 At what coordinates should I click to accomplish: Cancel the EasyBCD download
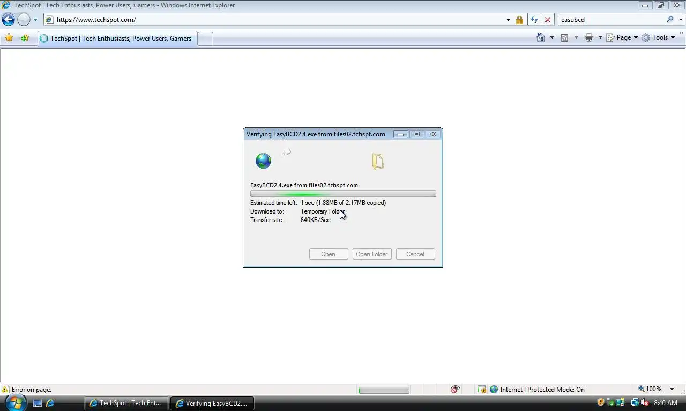point(415,254)
